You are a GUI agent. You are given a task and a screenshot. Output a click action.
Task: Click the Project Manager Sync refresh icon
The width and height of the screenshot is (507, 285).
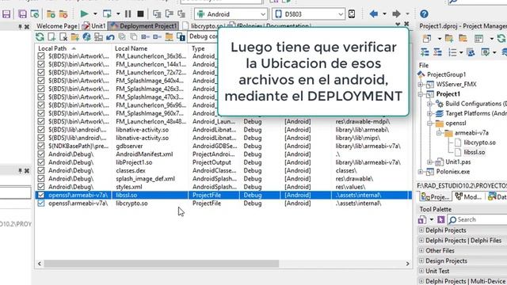(501, 39)
